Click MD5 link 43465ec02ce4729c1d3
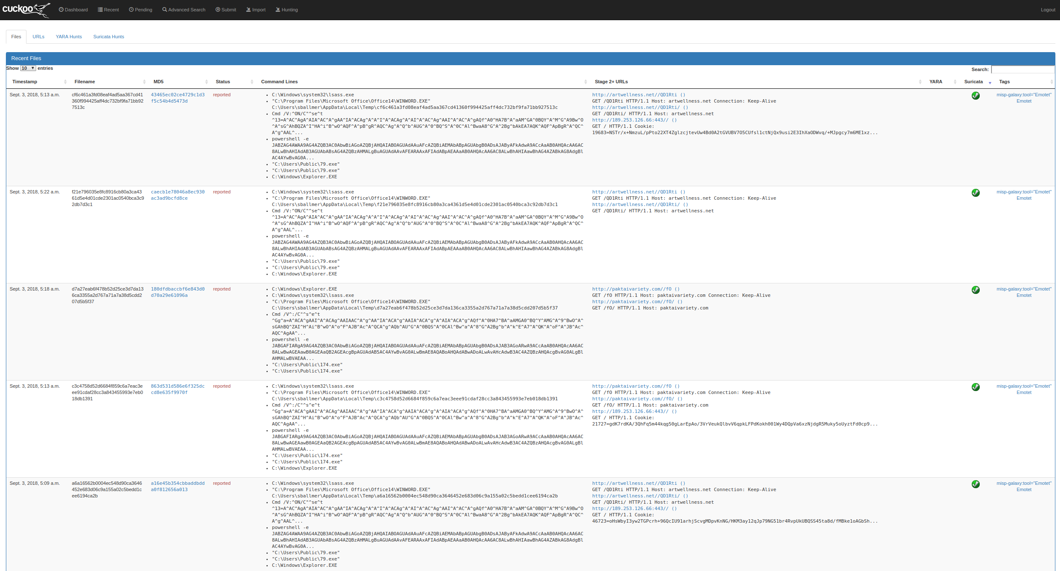 click(177, 95)
